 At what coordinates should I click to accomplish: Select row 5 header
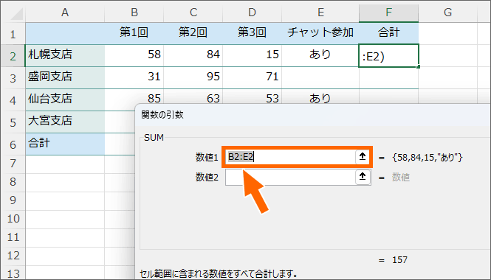(13, 122)
